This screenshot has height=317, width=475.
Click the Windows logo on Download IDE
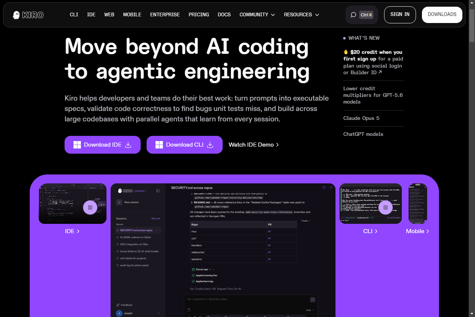pos(77,145)
